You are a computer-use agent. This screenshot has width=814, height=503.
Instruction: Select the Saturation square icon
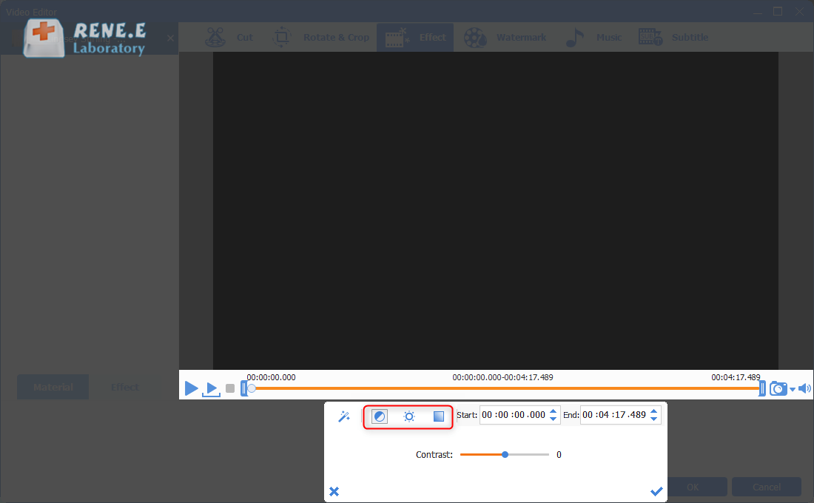(x=439, y=416)
